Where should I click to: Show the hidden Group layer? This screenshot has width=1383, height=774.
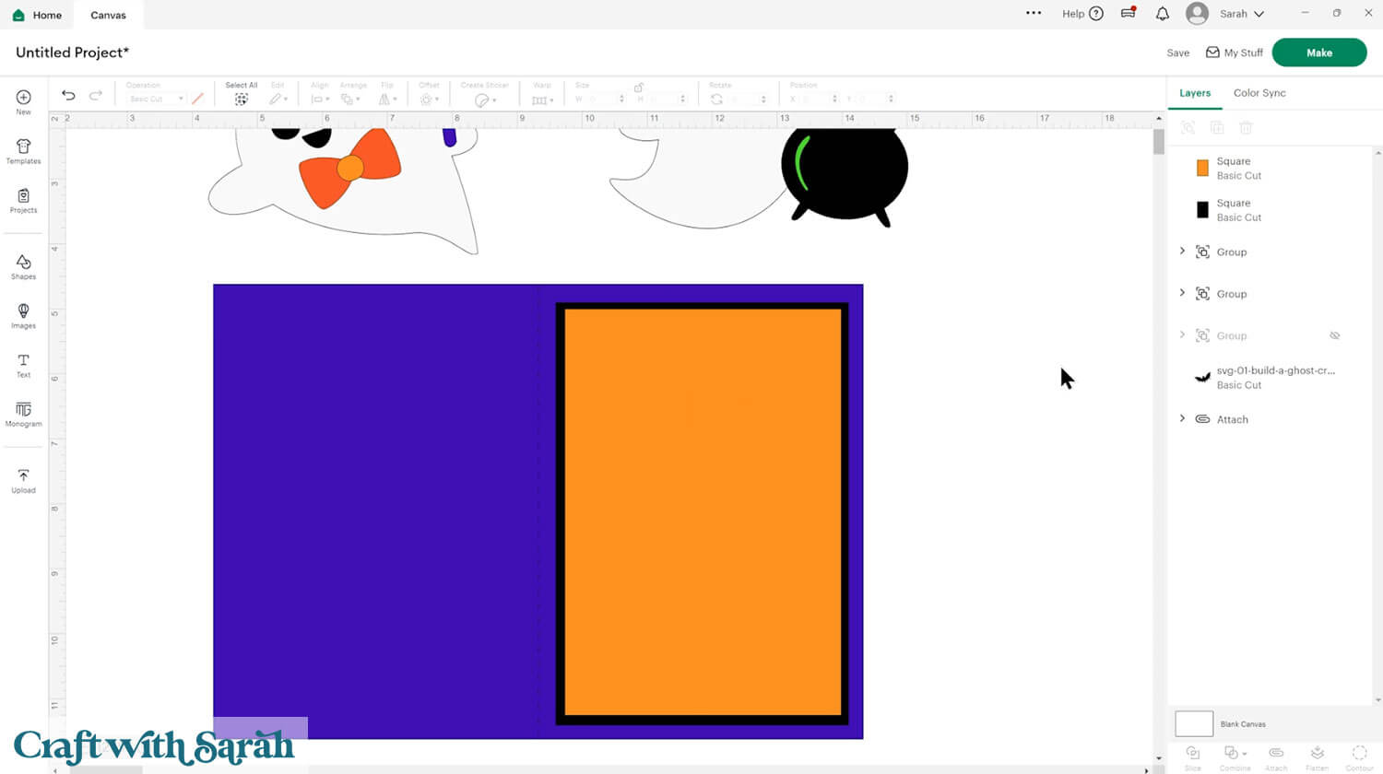[x=1334, y=335]
